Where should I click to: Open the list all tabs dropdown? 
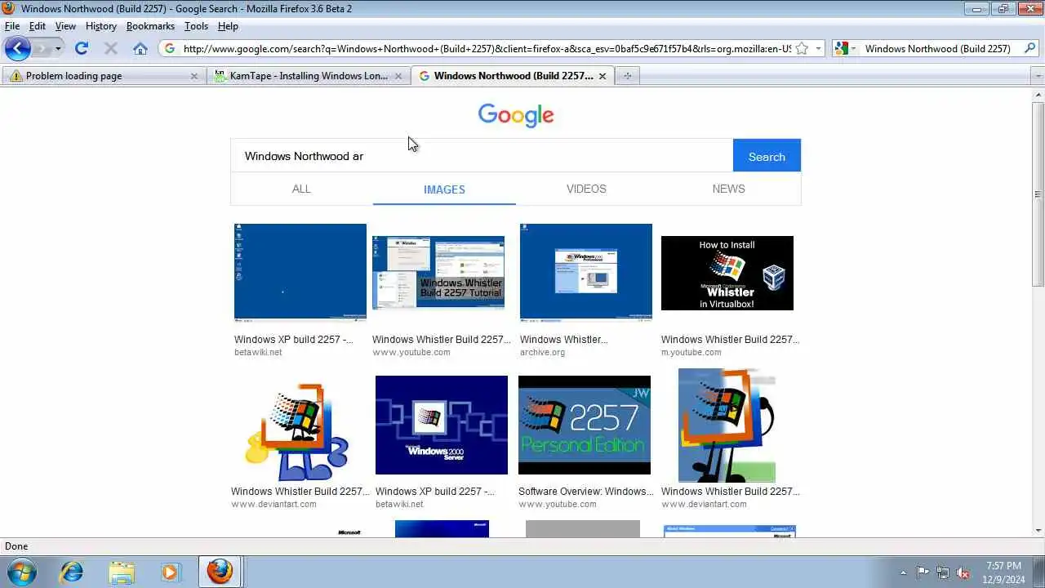pos(1038,76)
